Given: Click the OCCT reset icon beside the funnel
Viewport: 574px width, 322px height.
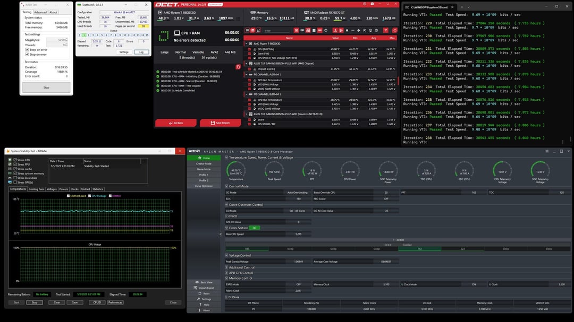Looking at the screenshot, I should 394,30.
